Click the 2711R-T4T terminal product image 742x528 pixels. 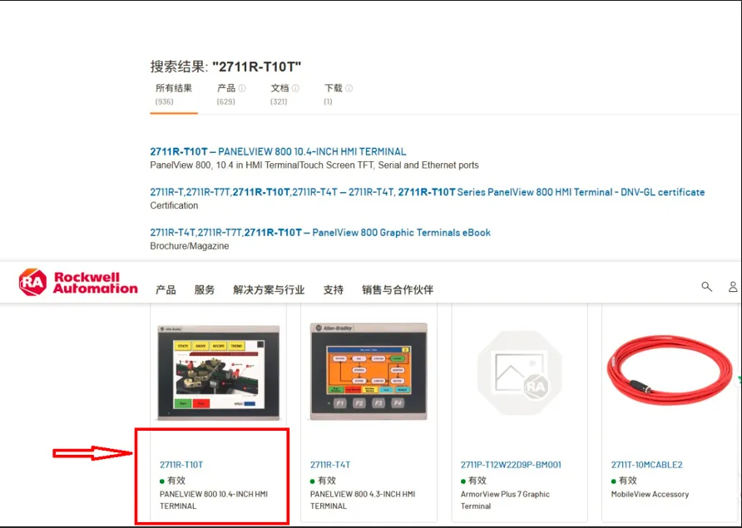(x=369, y=372)
